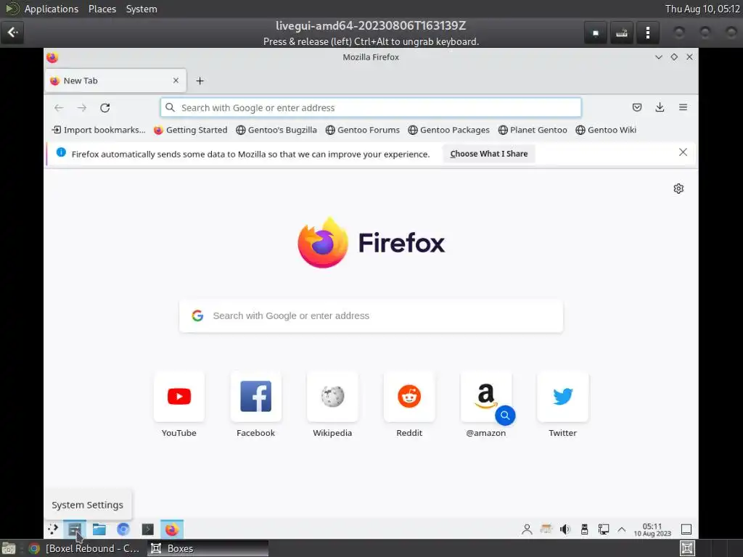Screen dimensions: 743x557
Task: Click Import bookmarks bookmark item
Action: point(99,130)
